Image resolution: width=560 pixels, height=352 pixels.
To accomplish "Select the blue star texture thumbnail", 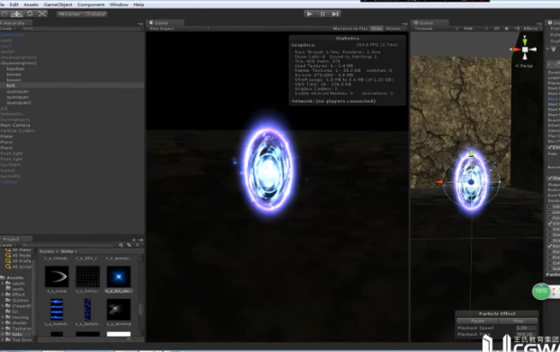I will pyautogui.click(x=119, y=276).
